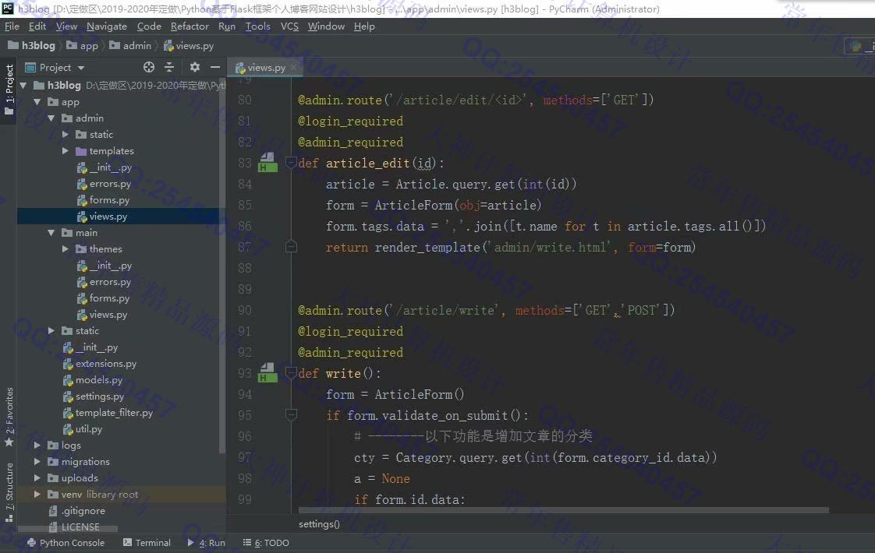Screen dimensions: 875x553
Task: Expand the migrations folder arrow
Action: point(37,462)
